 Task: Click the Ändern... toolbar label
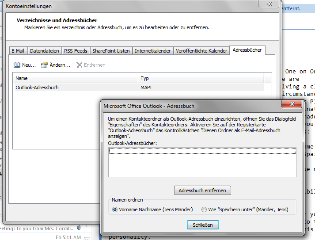pos(60,65)
